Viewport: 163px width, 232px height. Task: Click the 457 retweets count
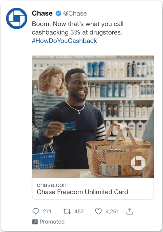79,211
